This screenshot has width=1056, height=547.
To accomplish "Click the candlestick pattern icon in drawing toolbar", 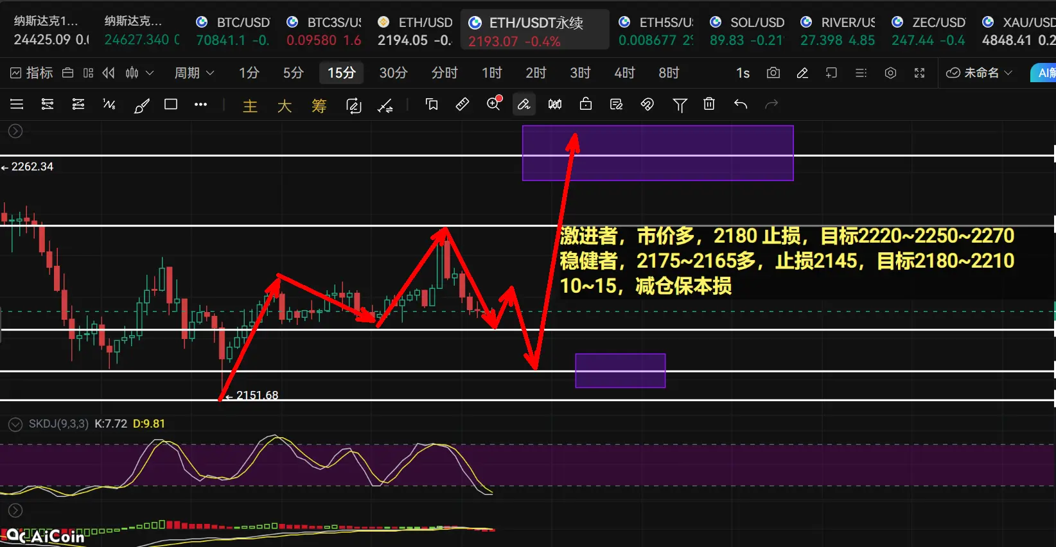I will pyautogui.click(x=555, y=104).
